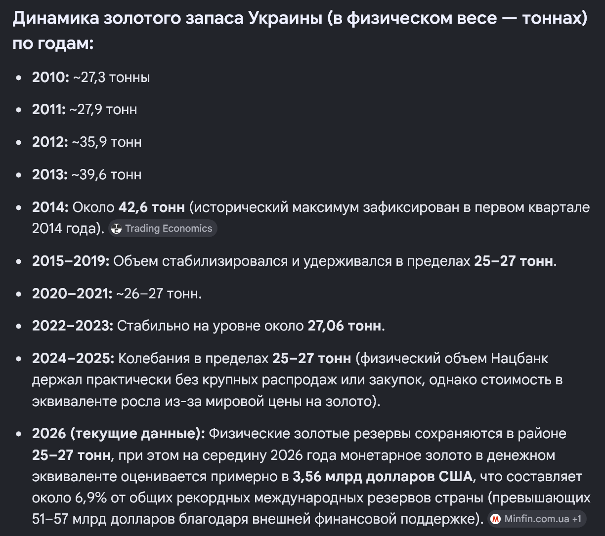Click the "2026 (текущие данные):" label

coord(119,434)
